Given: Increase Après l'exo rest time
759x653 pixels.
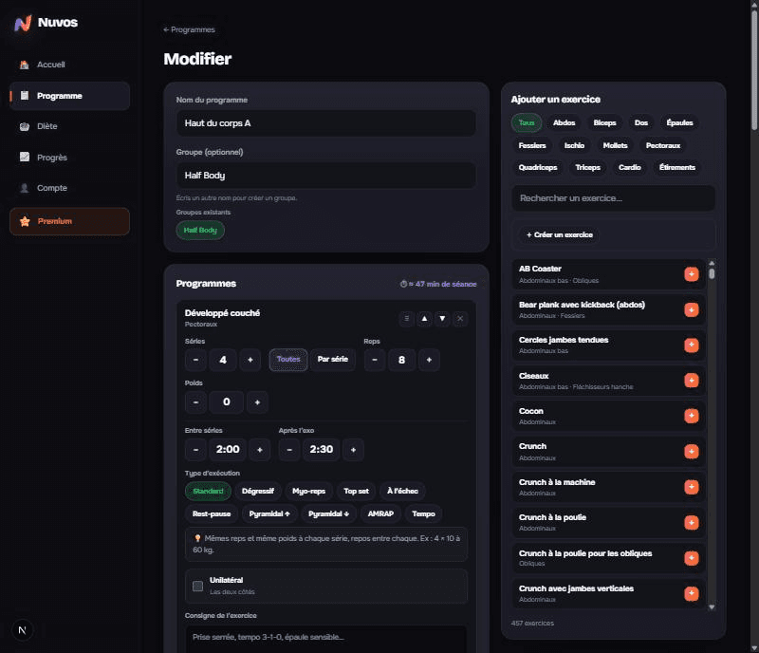Looking at the screenshot, I should coord(353,450).
